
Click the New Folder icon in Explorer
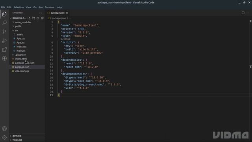pyautogui.click(x=33, y=18)
